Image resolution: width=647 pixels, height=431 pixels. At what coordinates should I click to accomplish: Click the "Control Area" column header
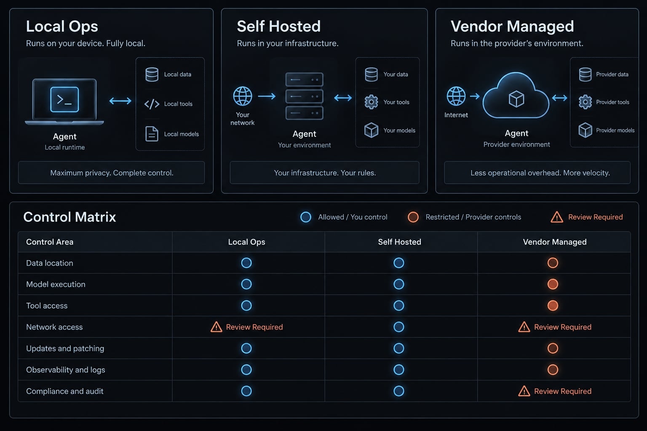(50, 242)
